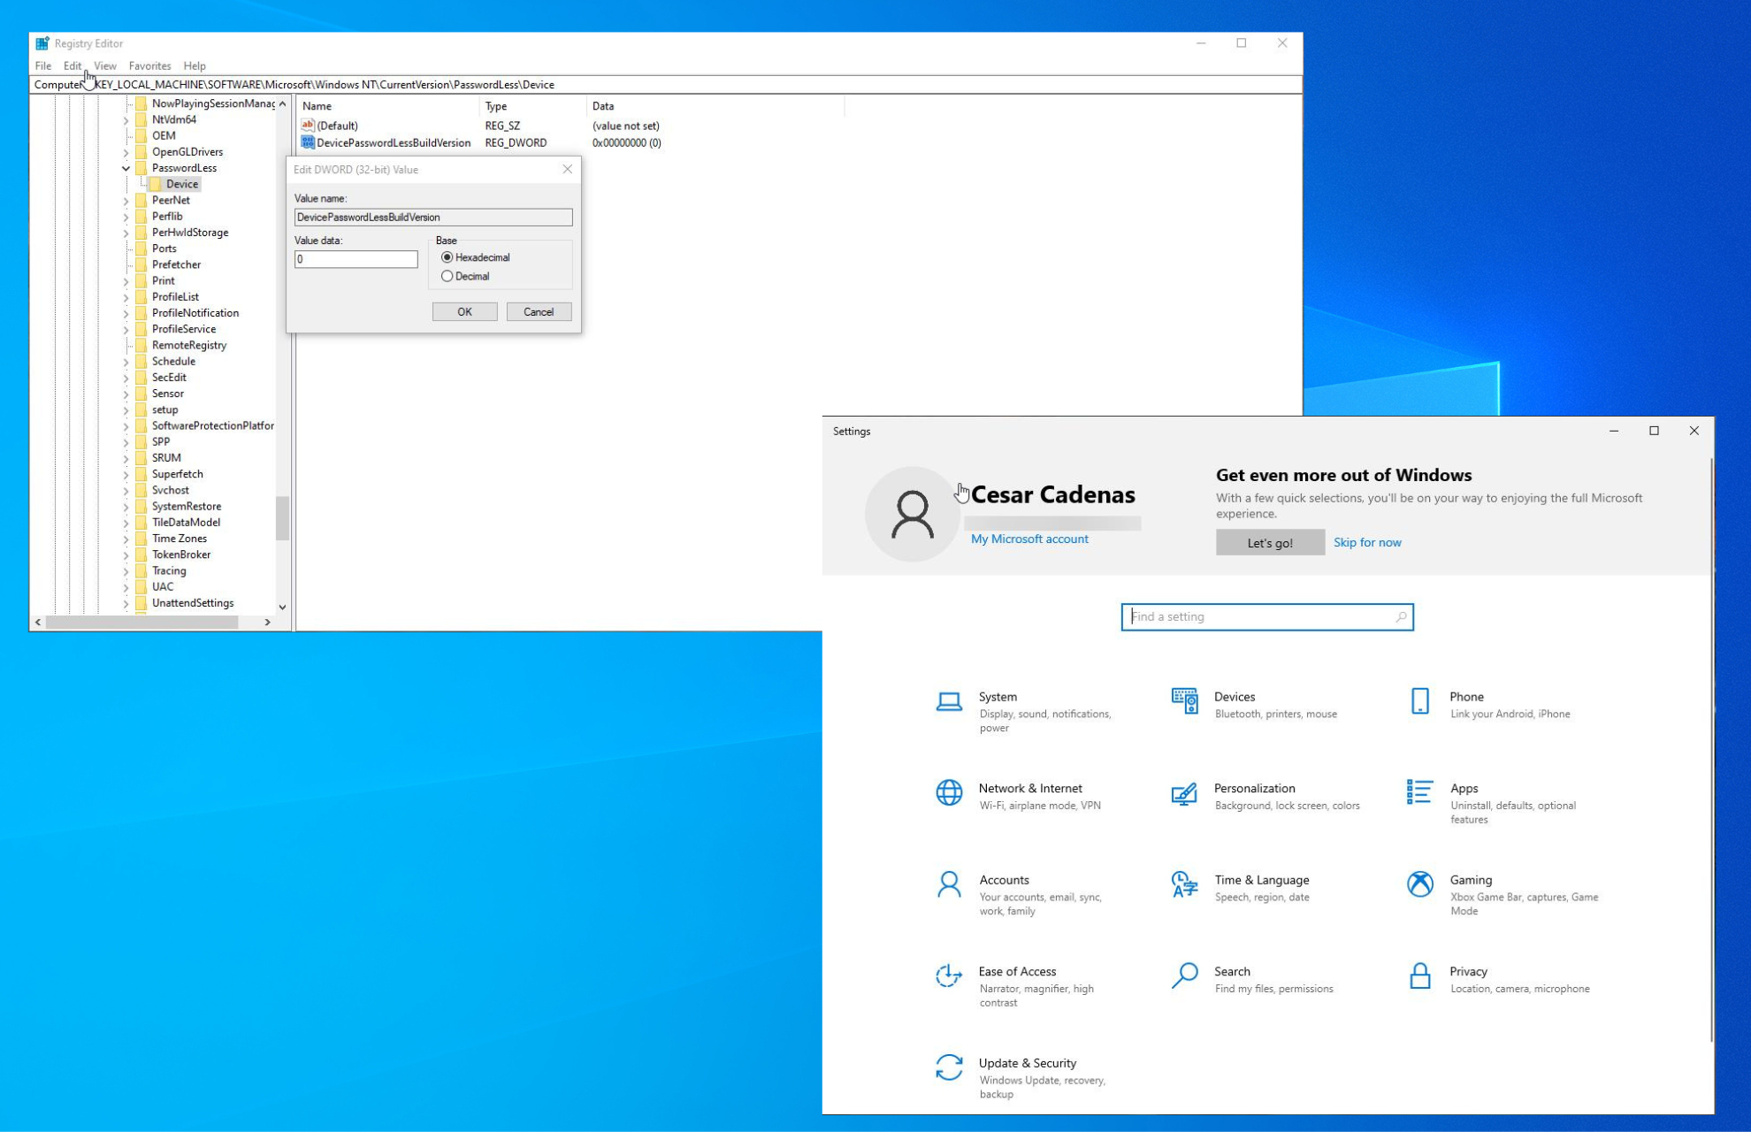
Task: Select the DevicePasswordLessBuildVersion DWORD value icon
Action: tap(308, 142)
